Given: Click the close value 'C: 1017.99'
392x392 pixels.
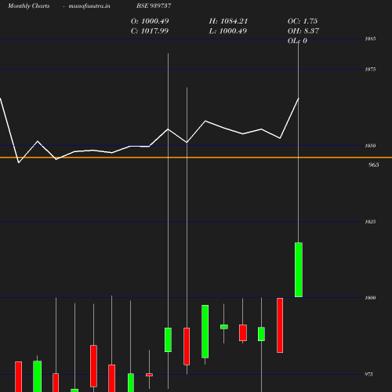Looking at the screenshot, I should (150, 31).
